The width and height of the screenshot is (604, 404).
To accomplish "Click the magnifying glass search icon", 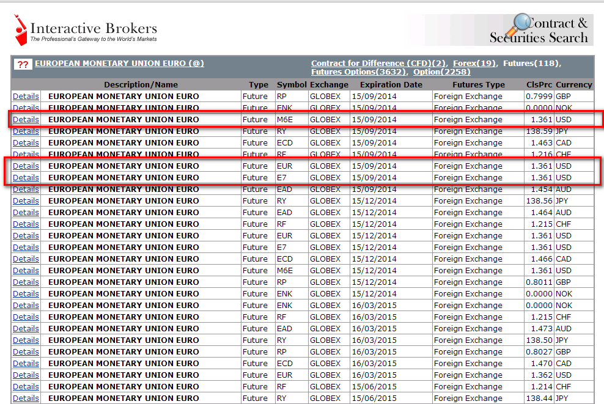I will (518, 26).
